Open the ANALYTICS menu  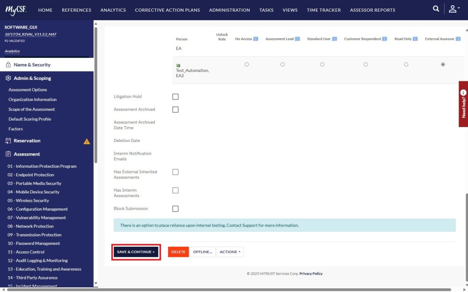(113, 10)
